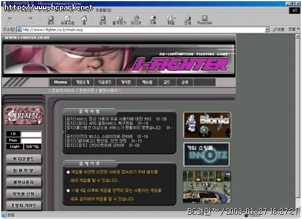Click the 회원가입 sign-up button
Viewport: 302px width, 219px height.
point(33,146)
